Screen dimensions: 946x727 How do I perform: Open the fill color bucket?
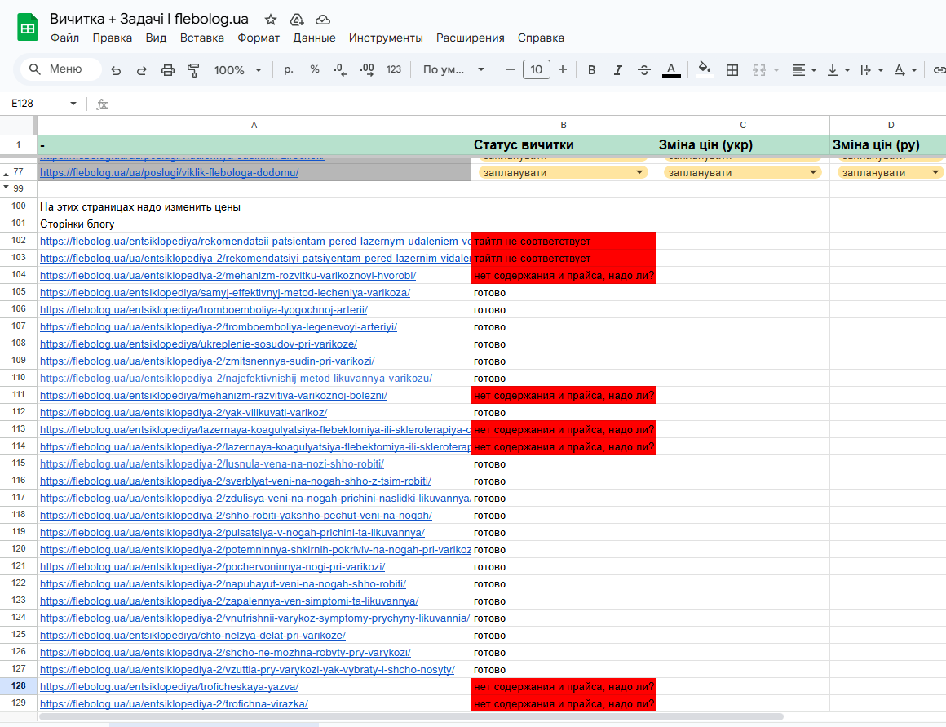[x=704, y=69]
